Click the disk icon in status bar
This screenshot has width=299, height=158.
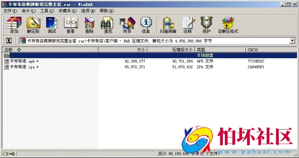[5, 154]
